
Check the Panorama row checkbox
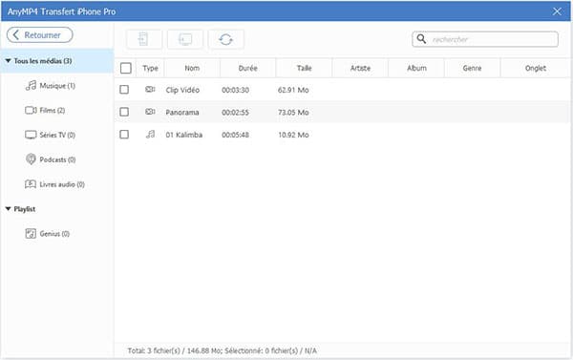(124, 112)
